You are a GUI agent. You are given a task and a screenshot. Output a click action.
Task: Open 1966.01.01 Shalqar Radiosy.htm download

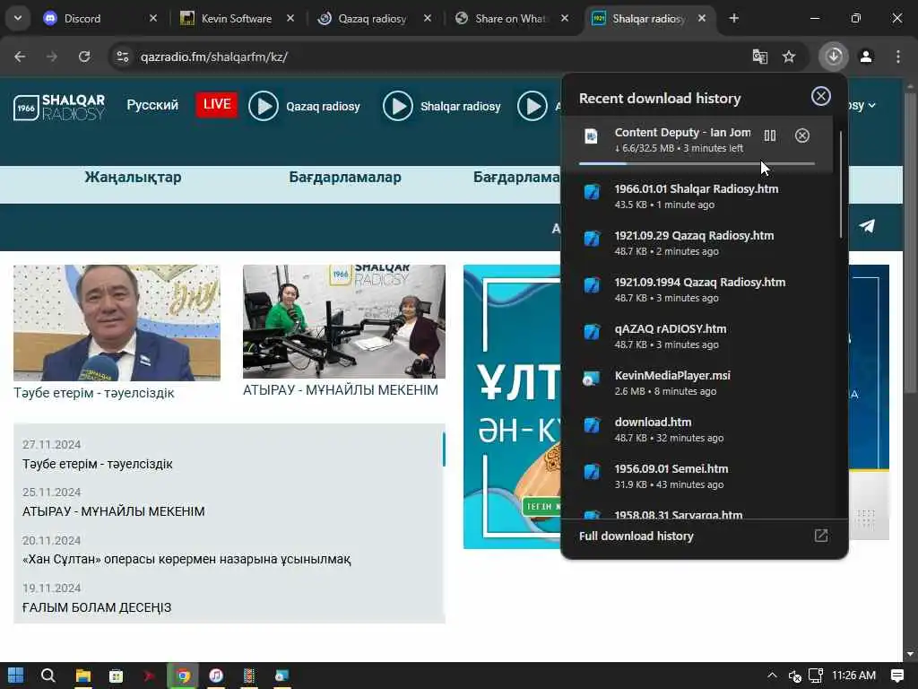pyautogui.click(x=697, y=196)
